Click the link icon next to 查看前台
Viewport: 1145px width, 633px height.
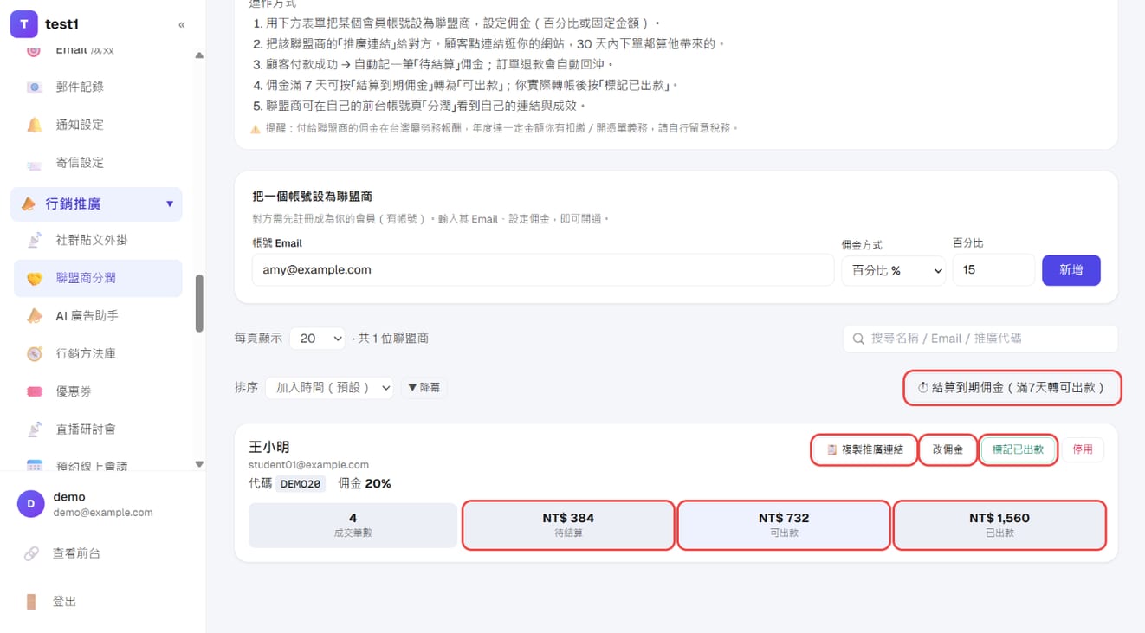pyautogui.click(x=31, y=553)
